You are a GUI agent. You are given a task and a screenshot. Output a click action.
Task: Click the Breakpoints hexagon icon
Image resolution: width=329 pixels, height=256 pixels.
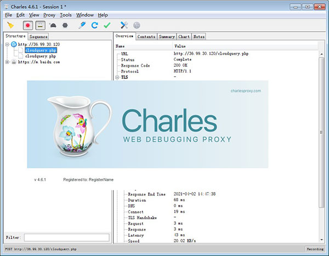[x=65, y=26]
